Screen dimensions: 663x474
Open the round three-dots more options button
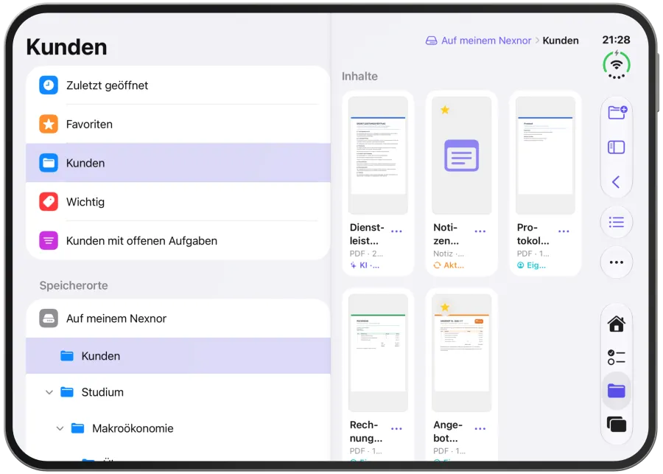617,262
